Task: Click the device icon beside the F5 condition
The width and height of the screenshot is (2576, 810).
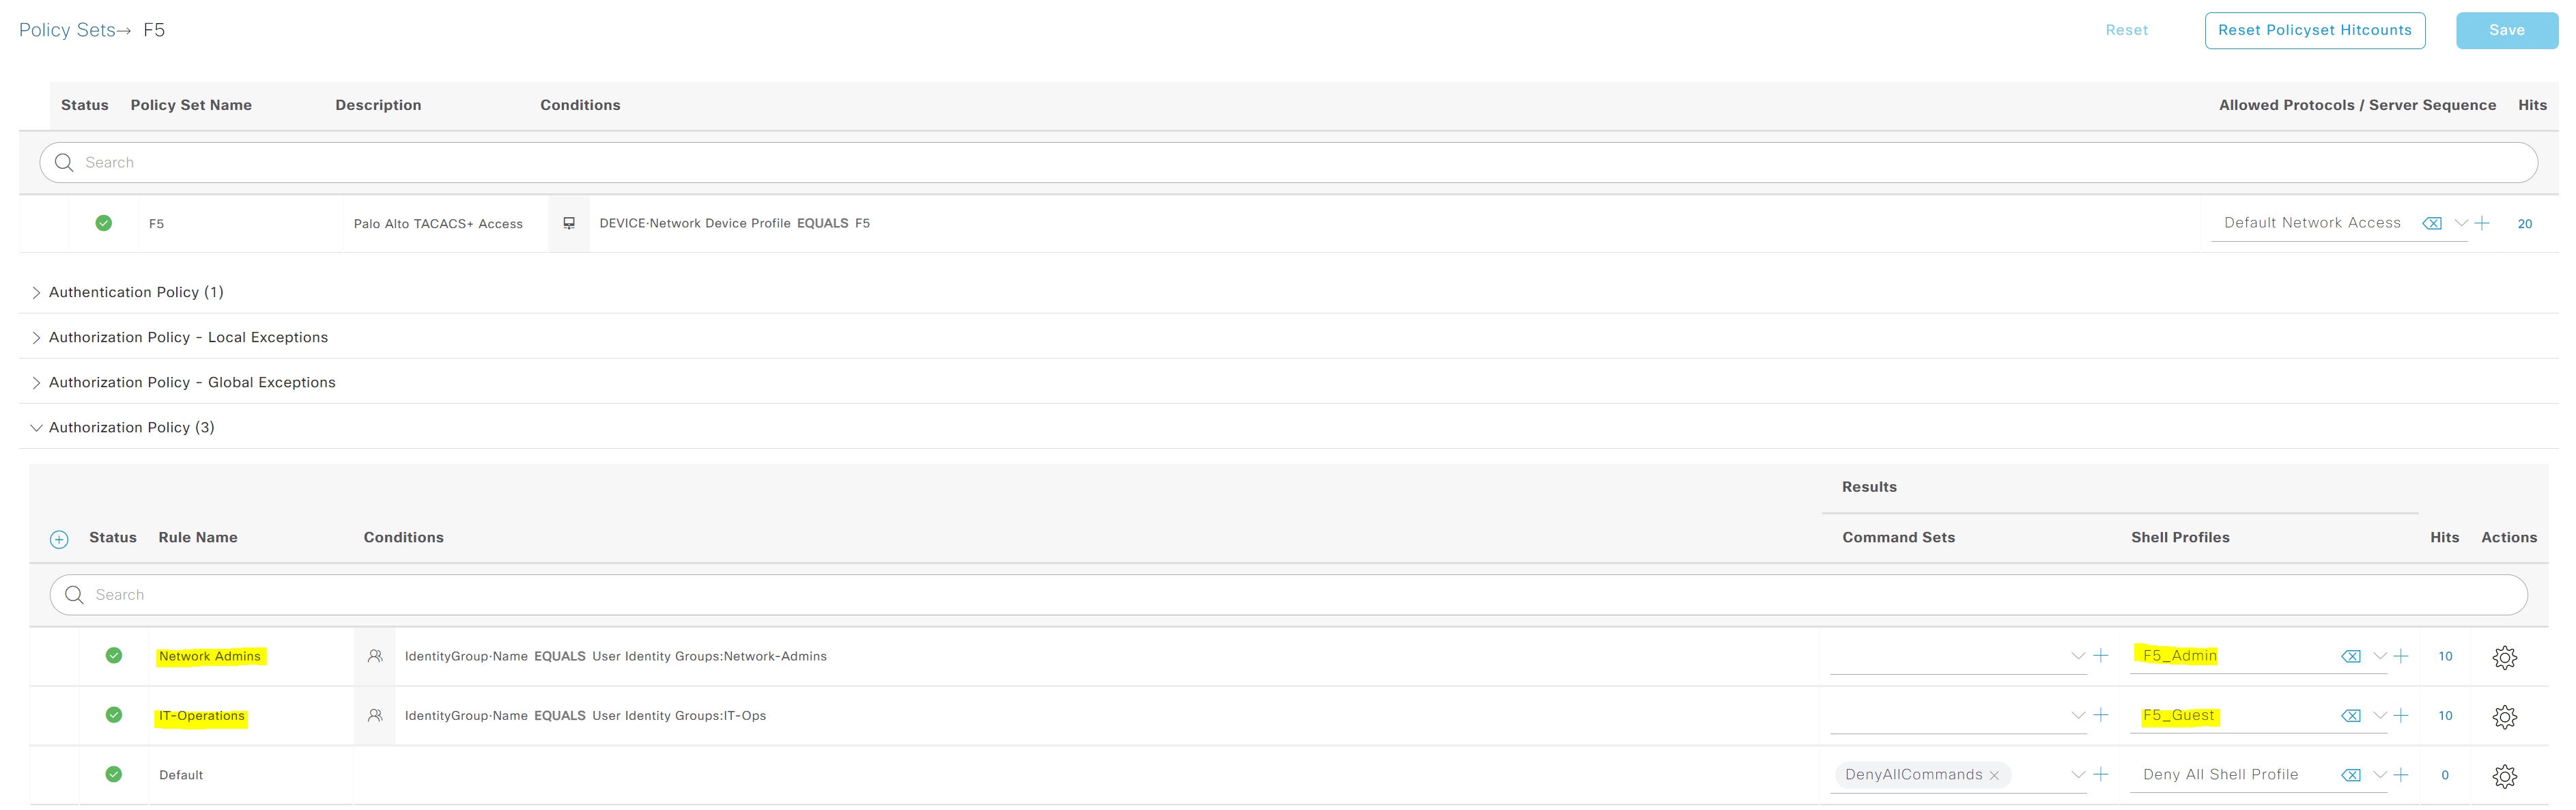Action: (568, 223)
